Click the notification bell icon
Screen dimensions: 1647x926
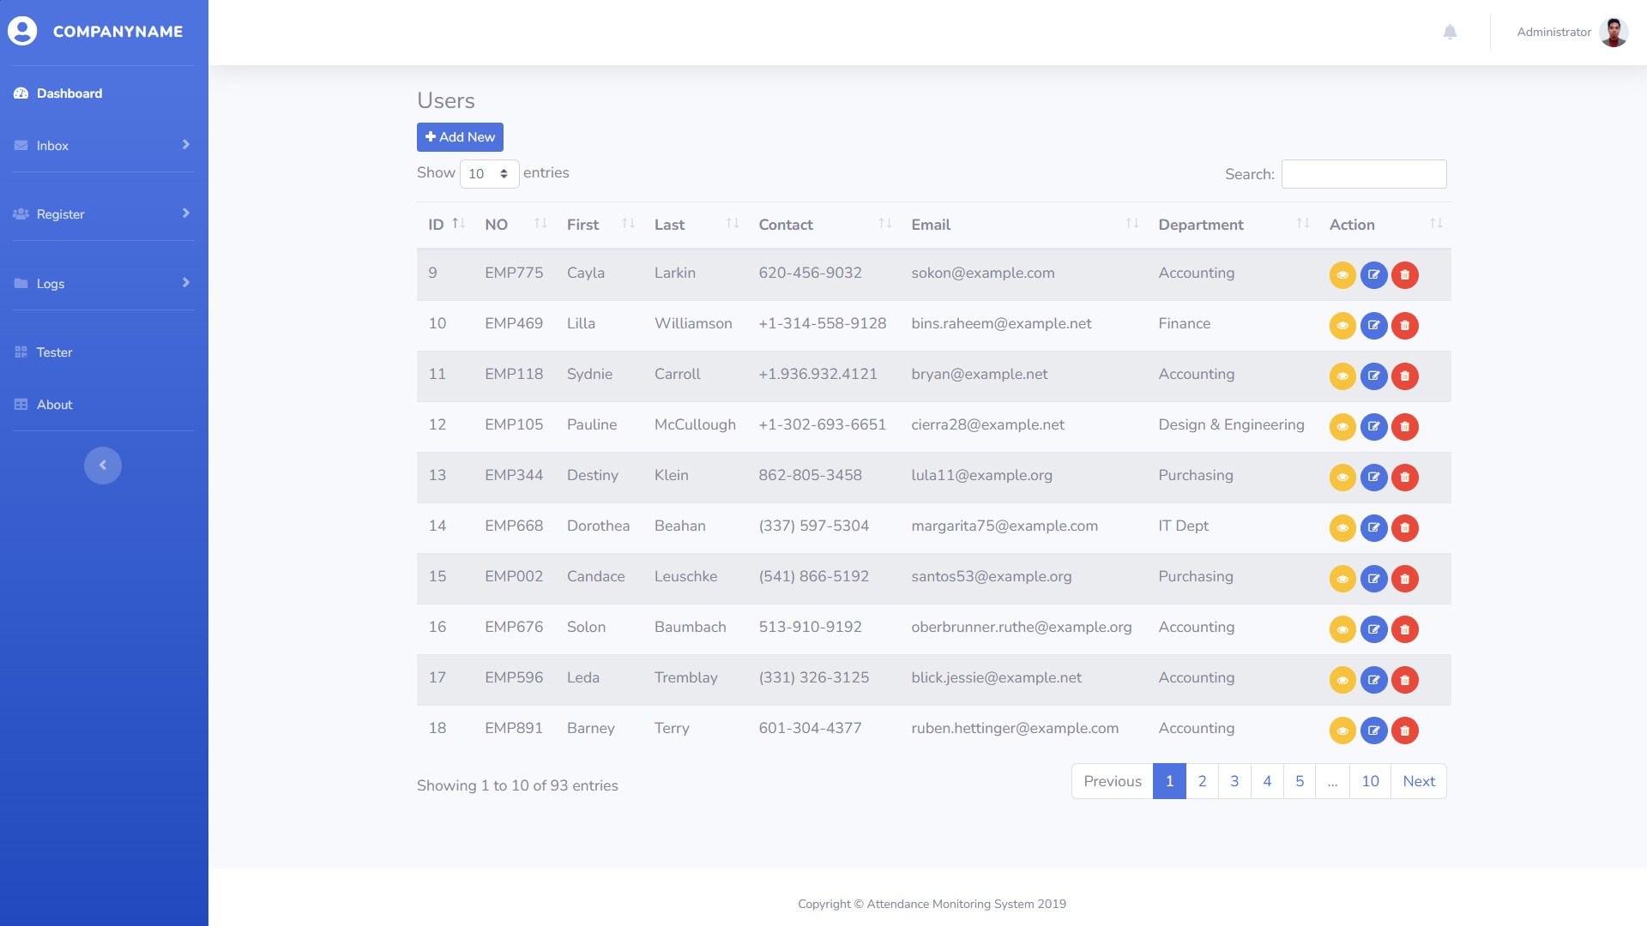click(x=1450, y=33)
